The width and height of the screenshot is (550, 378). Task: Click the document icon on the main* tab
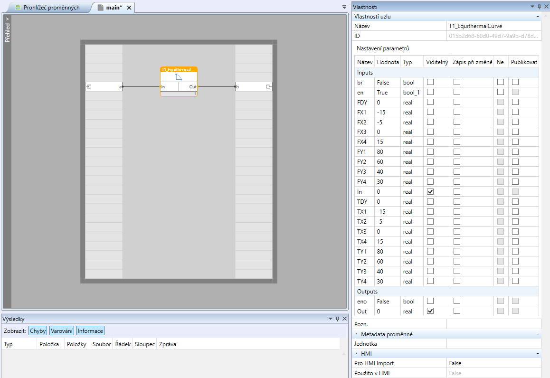(x=101, y=8)
